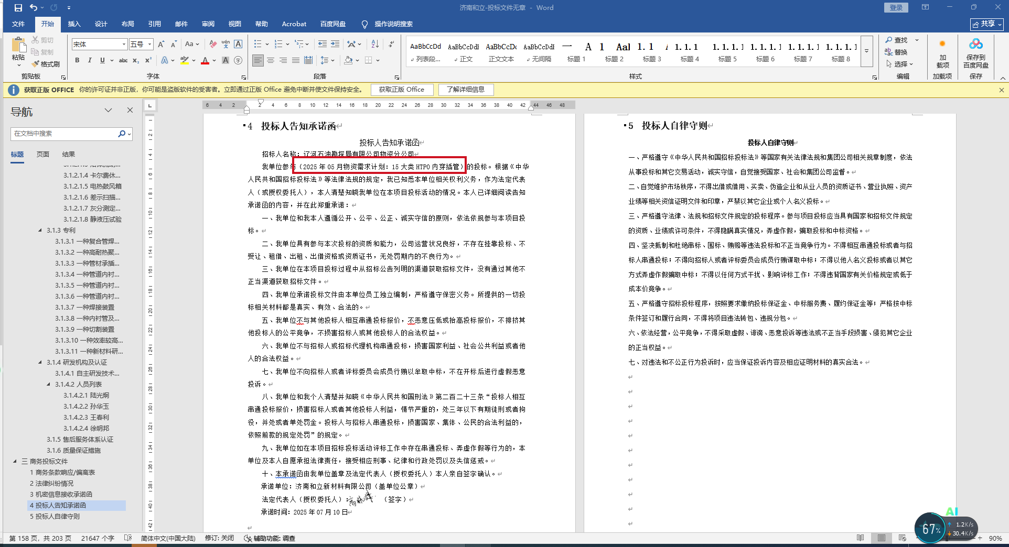1009x547 pixels.
Task: Click the 获取正版 Office button
Action: click(402, 90)
